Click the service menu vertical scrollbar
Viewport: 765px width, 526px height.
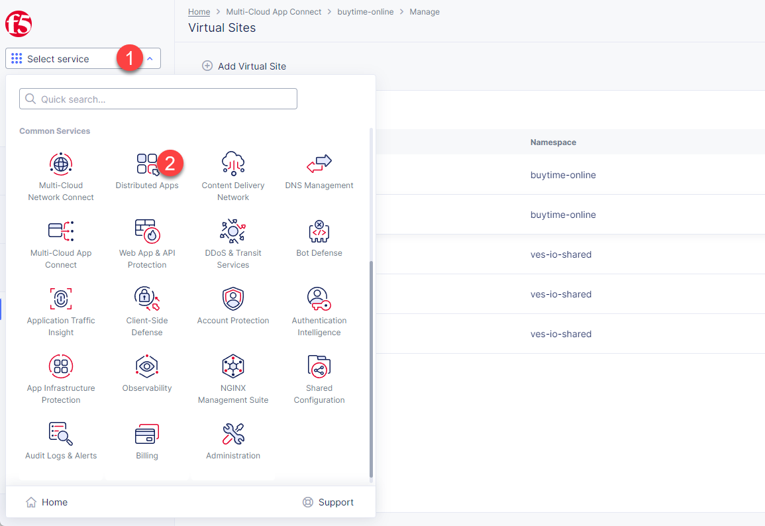pos(372,368)
